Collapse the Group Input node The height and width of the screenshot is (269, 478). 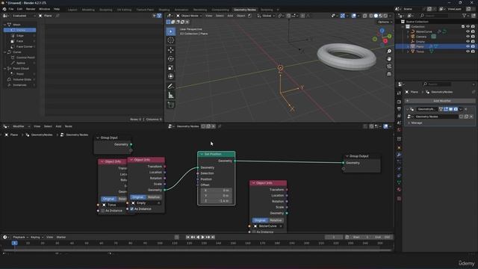click(98, 137)
